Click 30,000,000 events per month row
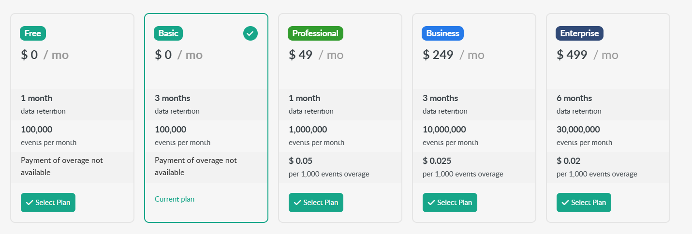The height and width of the screenshot is (234, 692). click(608, 136)
